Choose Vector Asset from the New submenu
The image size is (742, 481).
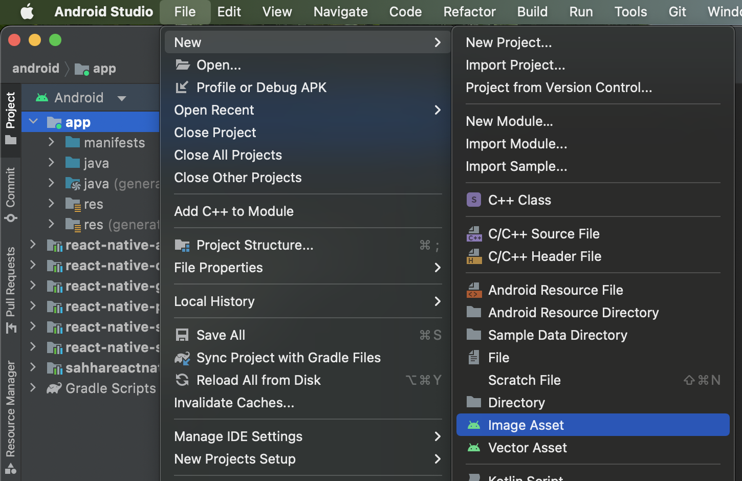[527, 448]
